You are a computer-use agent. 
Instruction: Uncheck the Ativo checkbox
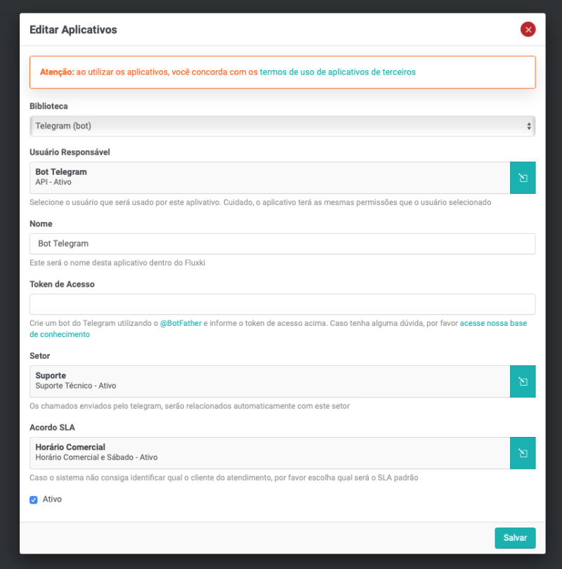34,500
